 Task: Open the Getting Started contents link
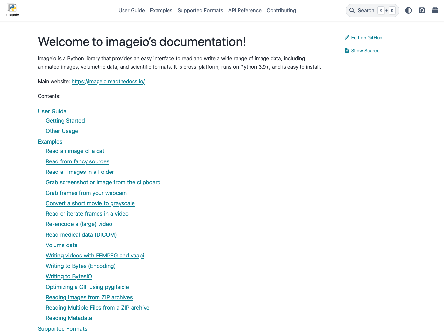click(65, 121)
